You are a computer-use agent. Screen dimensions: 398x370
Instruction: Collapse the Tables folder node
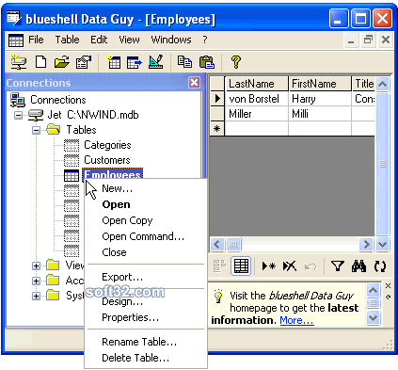36,130
